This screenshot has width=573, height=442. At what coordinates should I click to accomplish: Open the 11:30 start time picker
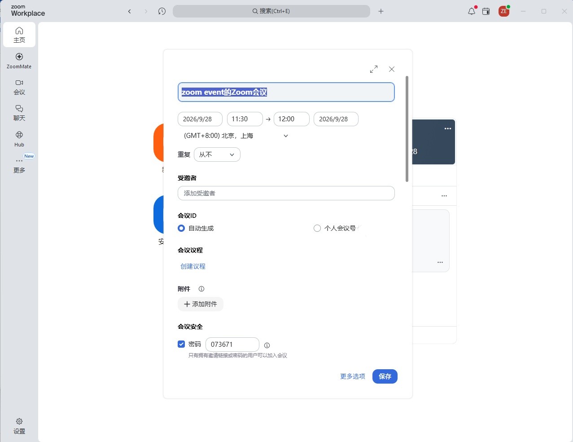tap(245, 119)
